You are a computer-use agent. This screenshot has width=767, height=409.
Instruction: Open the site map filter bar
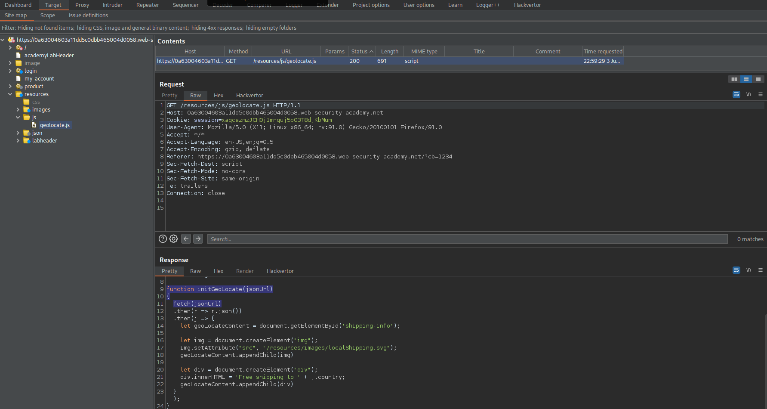tap(383, 28)
